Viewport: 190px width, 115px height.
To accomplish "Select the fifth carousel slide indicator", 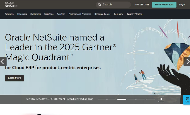I will [141, 99].
